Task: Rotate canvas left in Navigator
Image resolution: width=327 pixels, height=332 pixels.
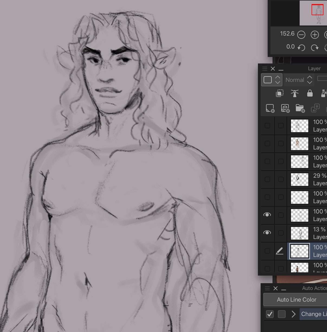Action: click(x=301, y=48)
